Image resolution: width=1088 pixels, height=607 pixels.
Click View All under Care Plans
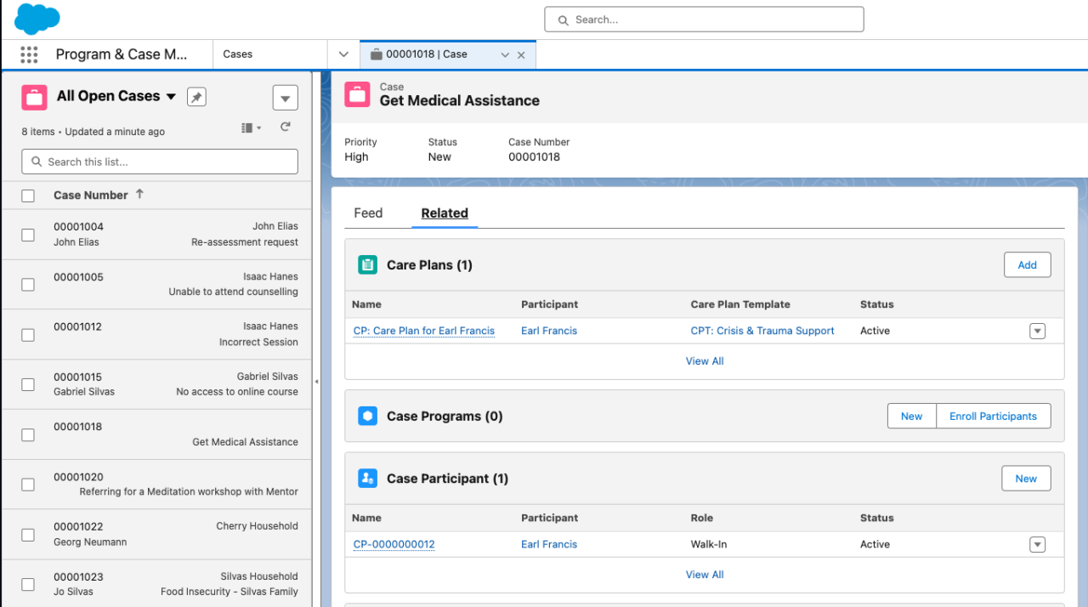tap(705, 361)
